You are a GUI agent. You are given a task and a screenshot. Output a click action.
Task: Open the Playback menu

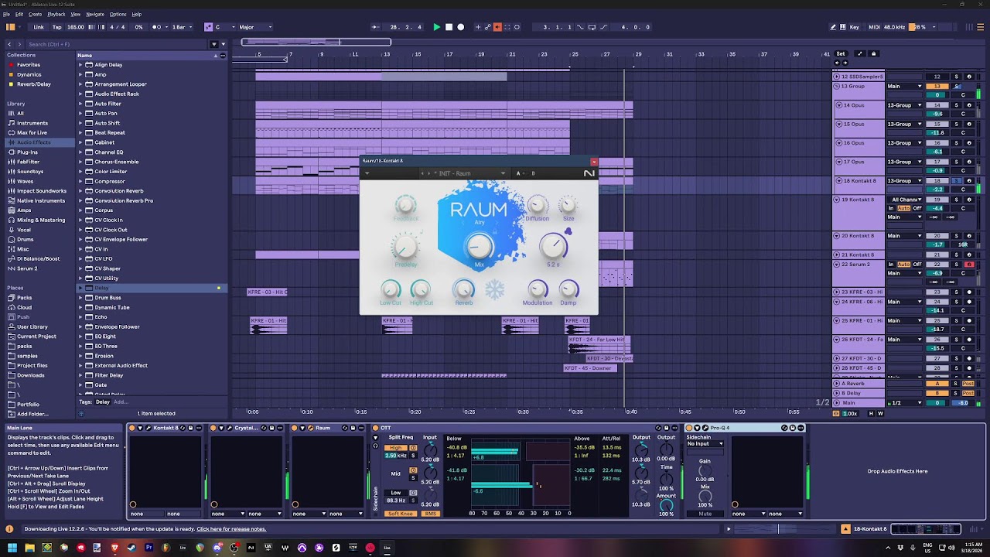(56, 14)
